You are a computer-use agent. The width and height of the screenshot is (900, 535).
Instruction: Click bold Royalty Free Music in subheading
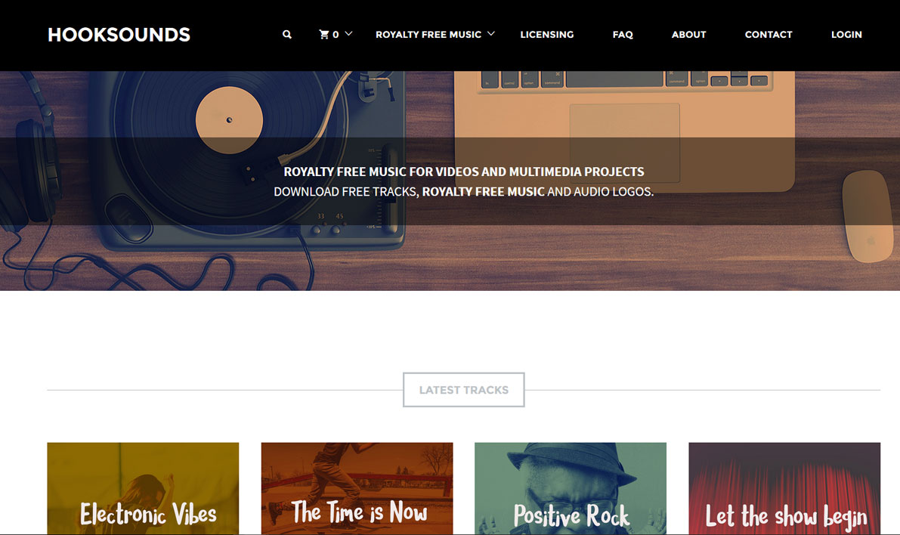[x=484, y=192]
